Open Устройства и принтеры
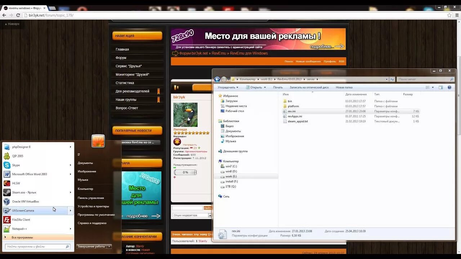Viewport: 461px width, 259px height. pyautogui.click(x=93, y=206)
